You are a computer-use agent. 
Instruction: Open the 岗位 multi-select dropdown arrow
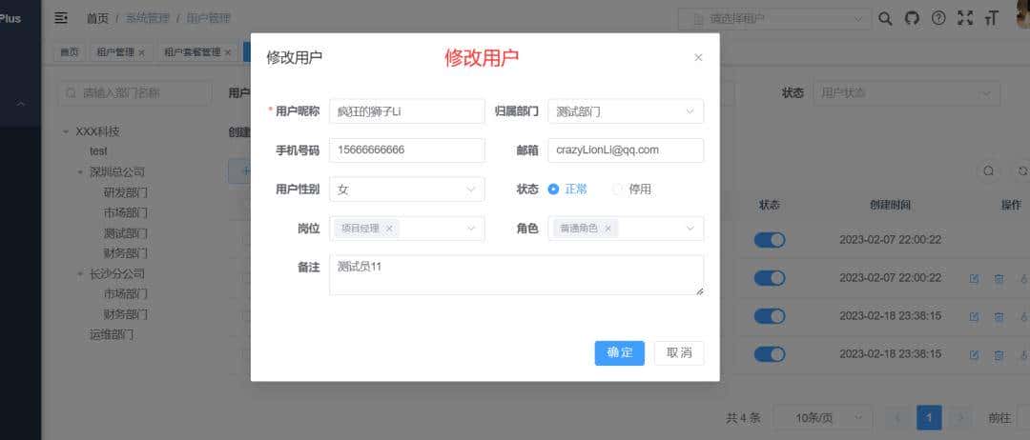point(471,229)
